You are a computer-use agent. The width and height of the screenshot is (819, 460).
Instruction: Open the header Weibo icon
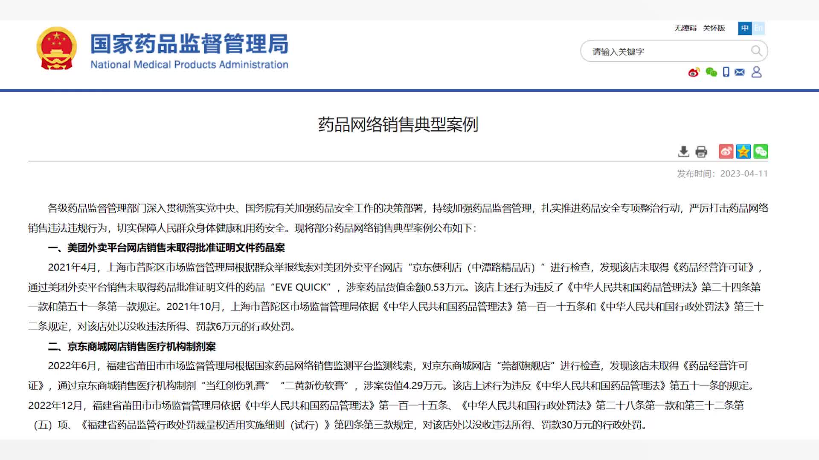(694, 72)
